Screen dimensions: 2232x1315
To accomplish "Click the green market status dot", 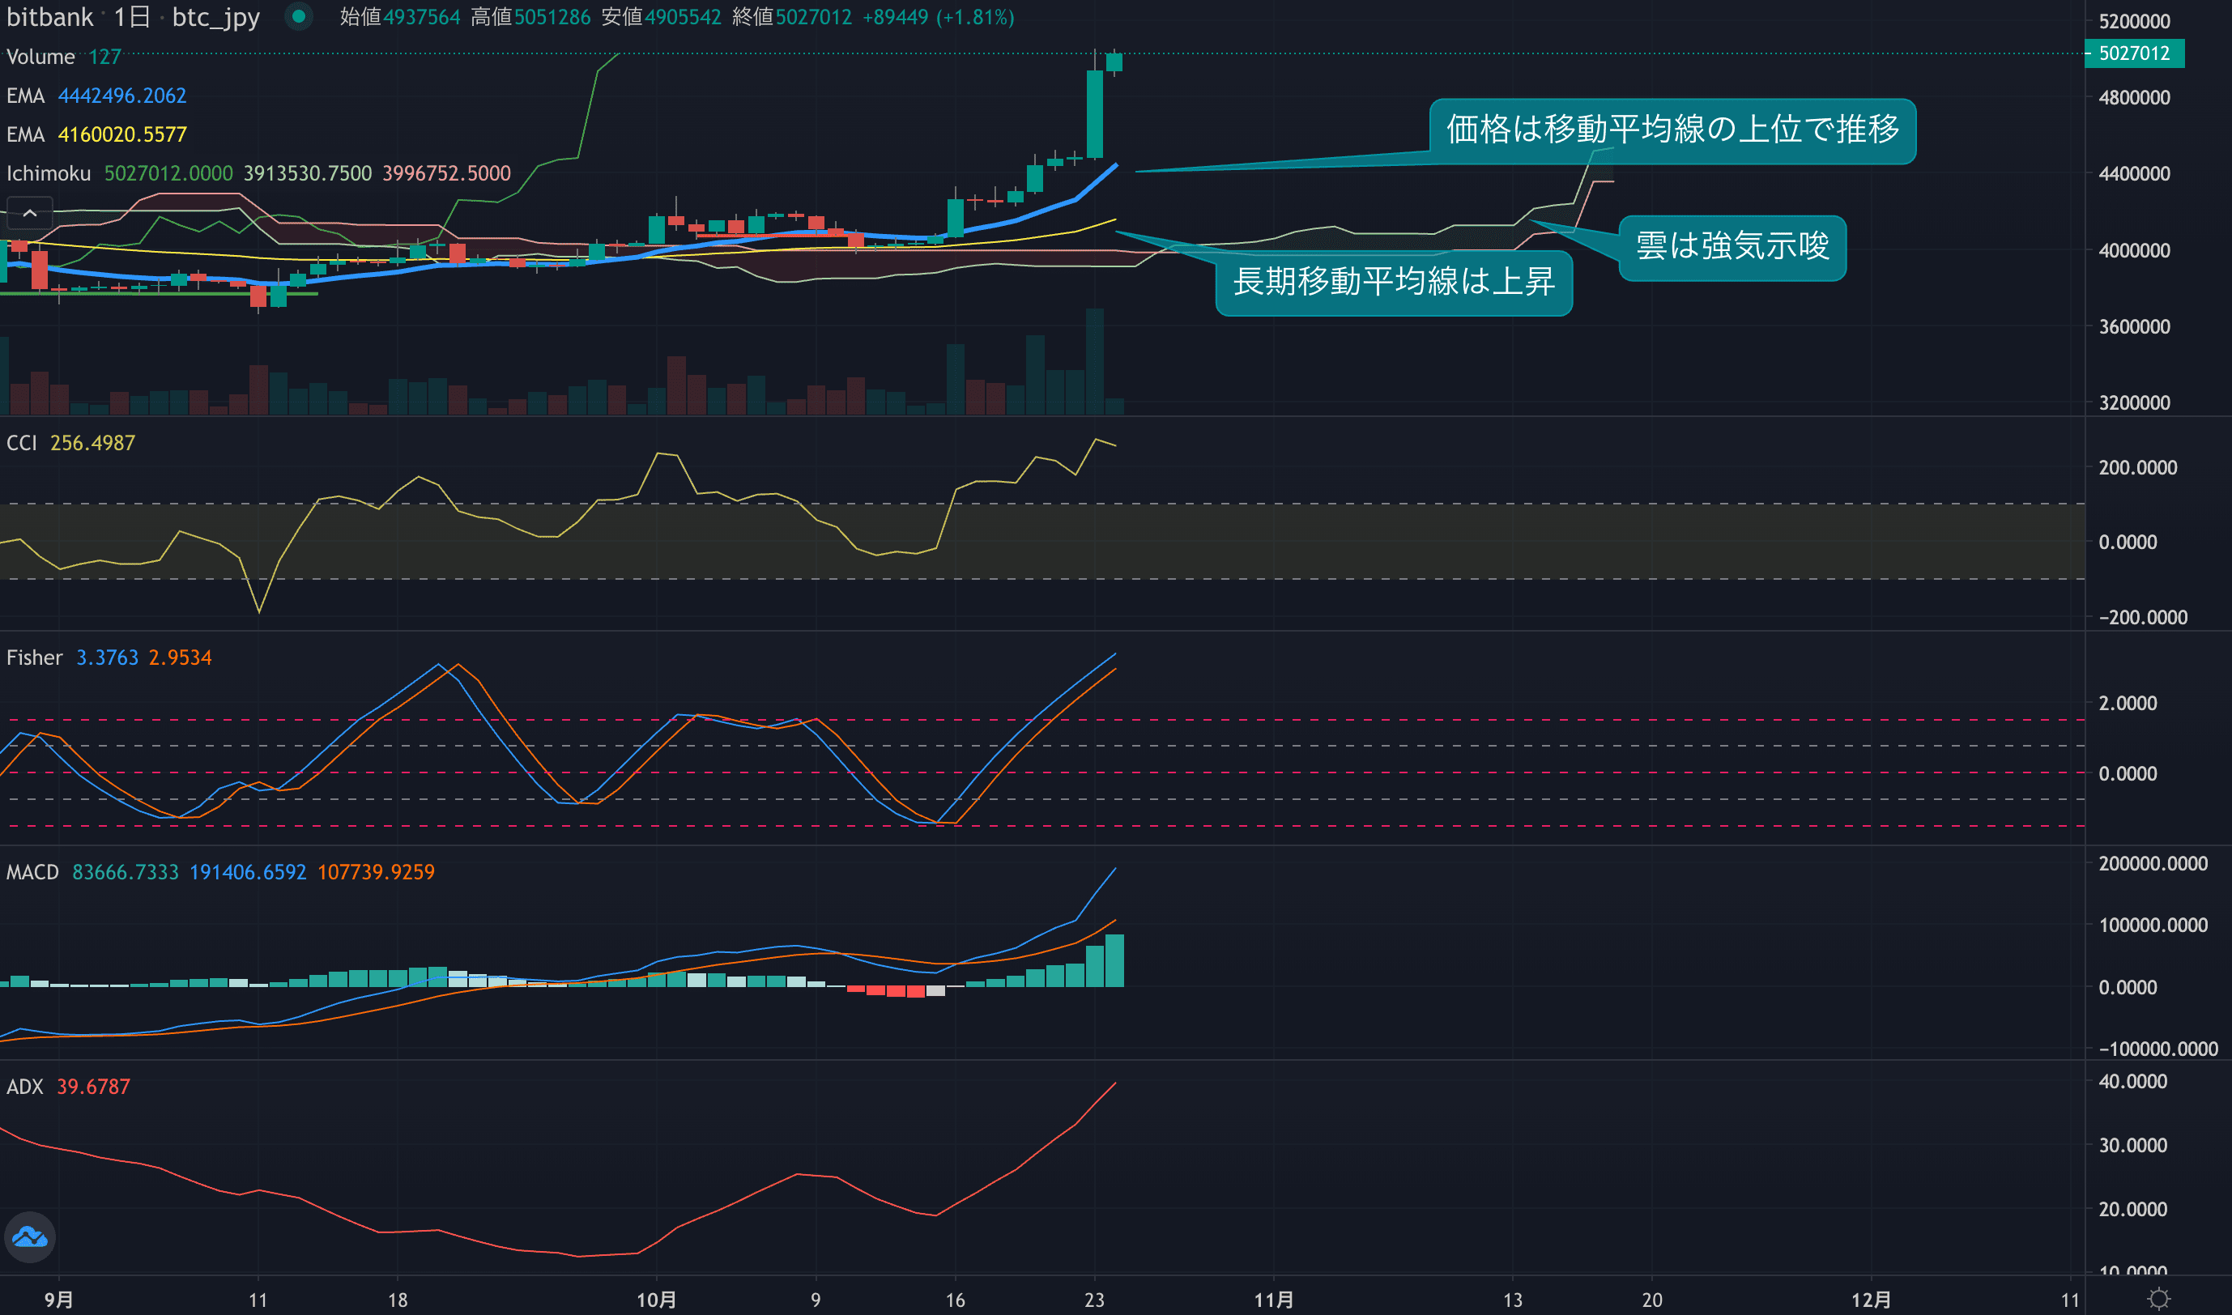I will (299, 16).
